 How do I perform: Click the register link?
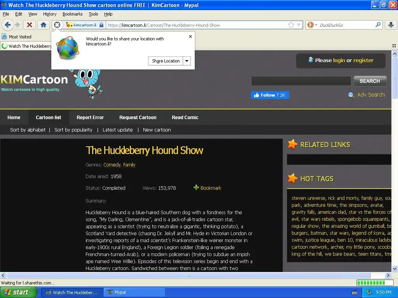(x=363, y=60)
